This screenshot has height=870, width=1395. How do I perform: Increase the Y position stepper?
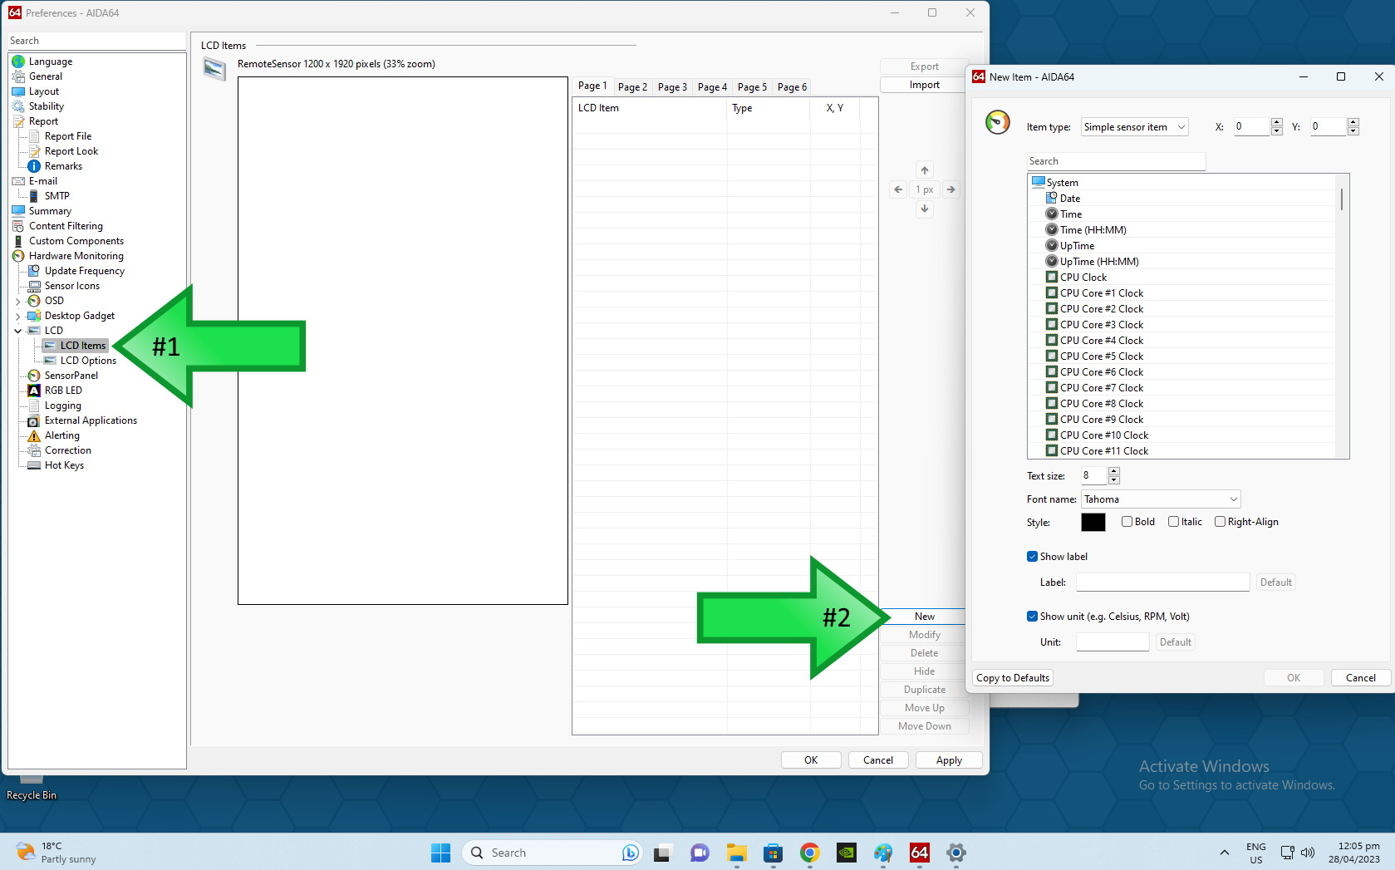(x=1353, y=122)
